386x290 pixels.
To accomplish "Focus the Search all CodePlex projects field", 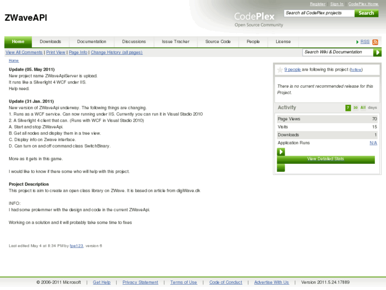I will (x=319, y=13).
